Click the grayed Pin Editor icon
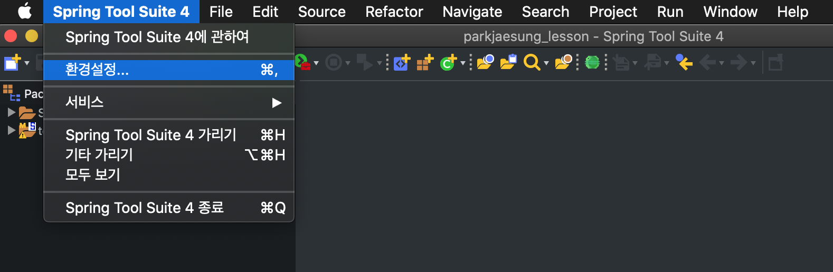833x272 pixels. pos(775,63)
